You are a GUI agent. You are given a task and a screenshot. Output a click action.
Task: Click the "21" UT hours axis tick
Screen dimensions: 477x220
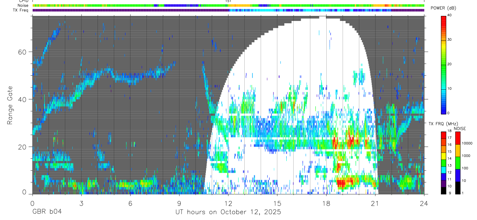[375, 203]
